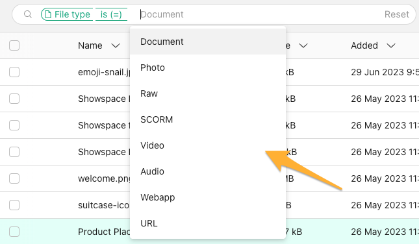The image size is (419, 244).
Task: Pick Audio in the file type list
Action: point(208,171)
